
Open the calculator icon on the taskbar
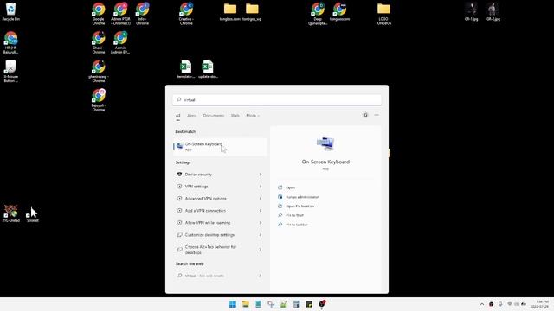coord(296,304)
